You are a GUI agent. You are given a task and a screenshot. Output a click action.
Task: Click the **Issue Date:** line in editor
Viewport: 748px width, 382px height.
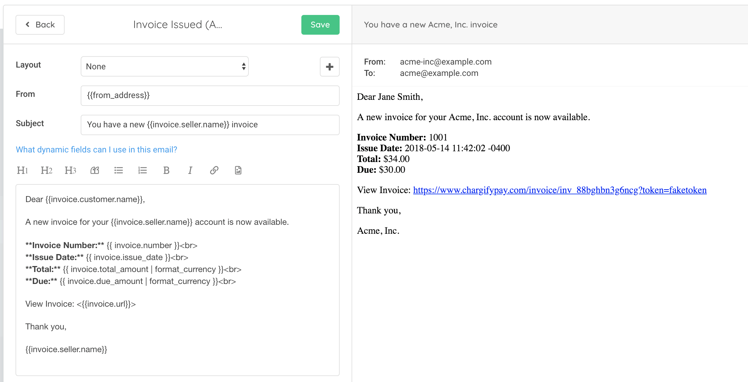(107, 257)
